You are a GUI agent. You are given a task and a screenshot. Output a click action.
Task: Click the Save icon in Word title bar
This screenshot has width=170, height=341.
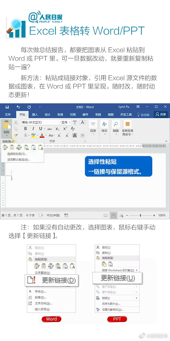(7, 107)
